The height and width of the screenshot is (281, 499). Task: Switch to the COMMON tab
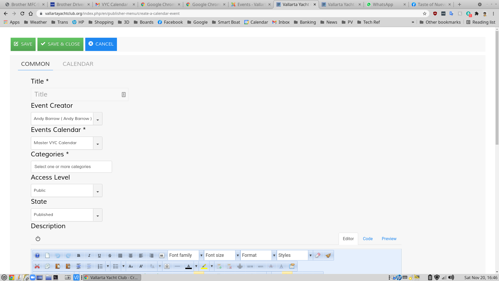click(35, 64)
